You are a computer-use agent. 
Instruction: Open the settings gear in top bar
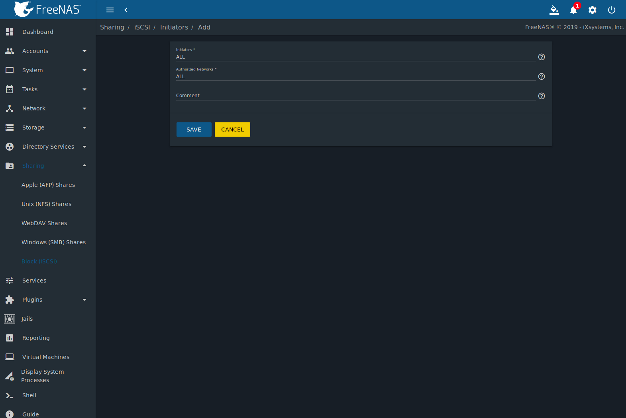[x=593, y=10]
